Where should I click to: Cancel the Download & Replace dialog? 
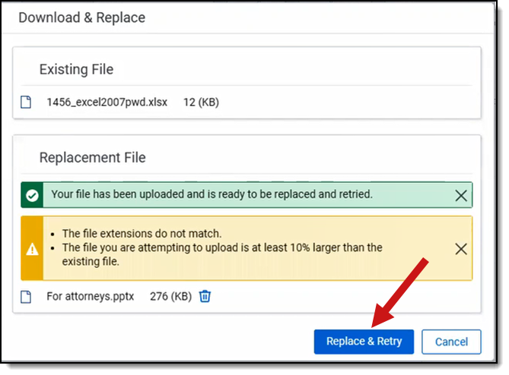tap(451, 342)
